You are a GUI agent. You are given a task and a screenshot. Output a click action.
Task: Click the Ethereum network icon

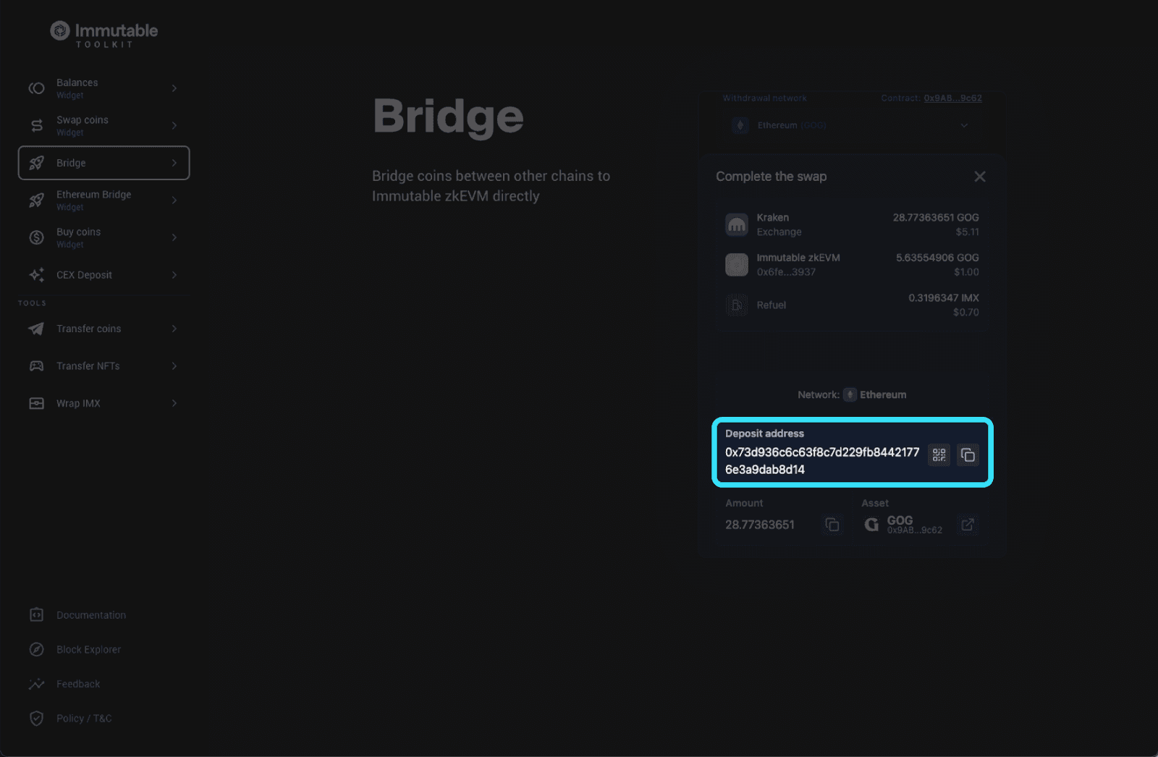click(850, 395)
